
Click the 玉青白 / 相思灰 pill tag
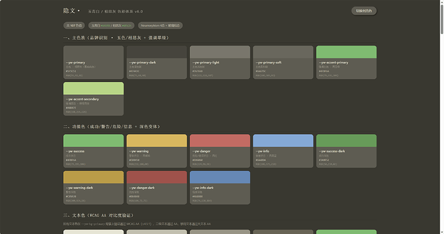(x=111, y=26)
